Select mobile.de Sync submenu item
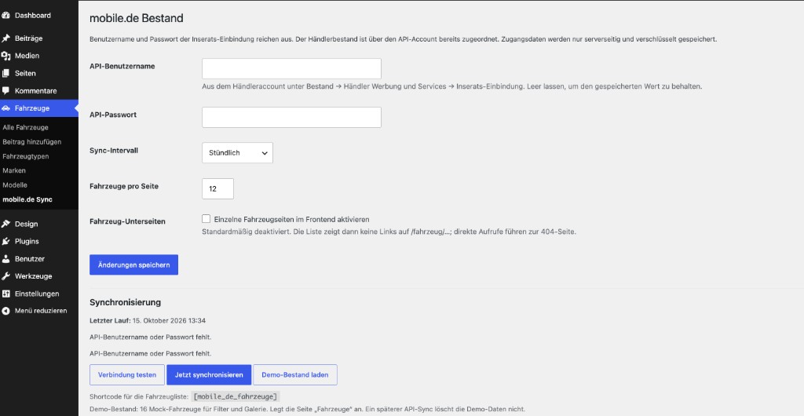The width and height of the screenshot is (804, 416). (27, 199)
